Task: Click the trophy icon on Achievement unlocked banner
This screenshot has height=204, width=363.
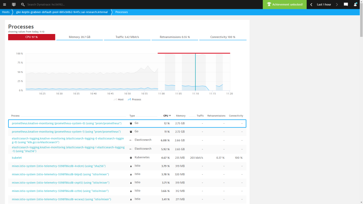Action: tap(269, 5)
